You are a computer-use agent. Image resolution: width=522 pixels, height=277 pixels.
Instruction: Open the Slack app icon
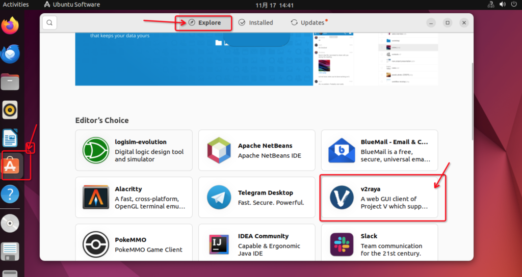(x=342, y=244)
